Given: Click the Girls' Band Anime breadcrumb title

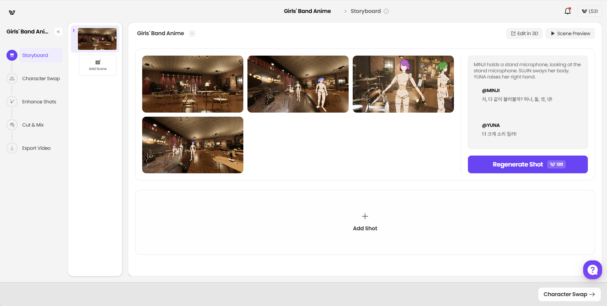Looking at the screenshot, I should click(x=307, y=11).
